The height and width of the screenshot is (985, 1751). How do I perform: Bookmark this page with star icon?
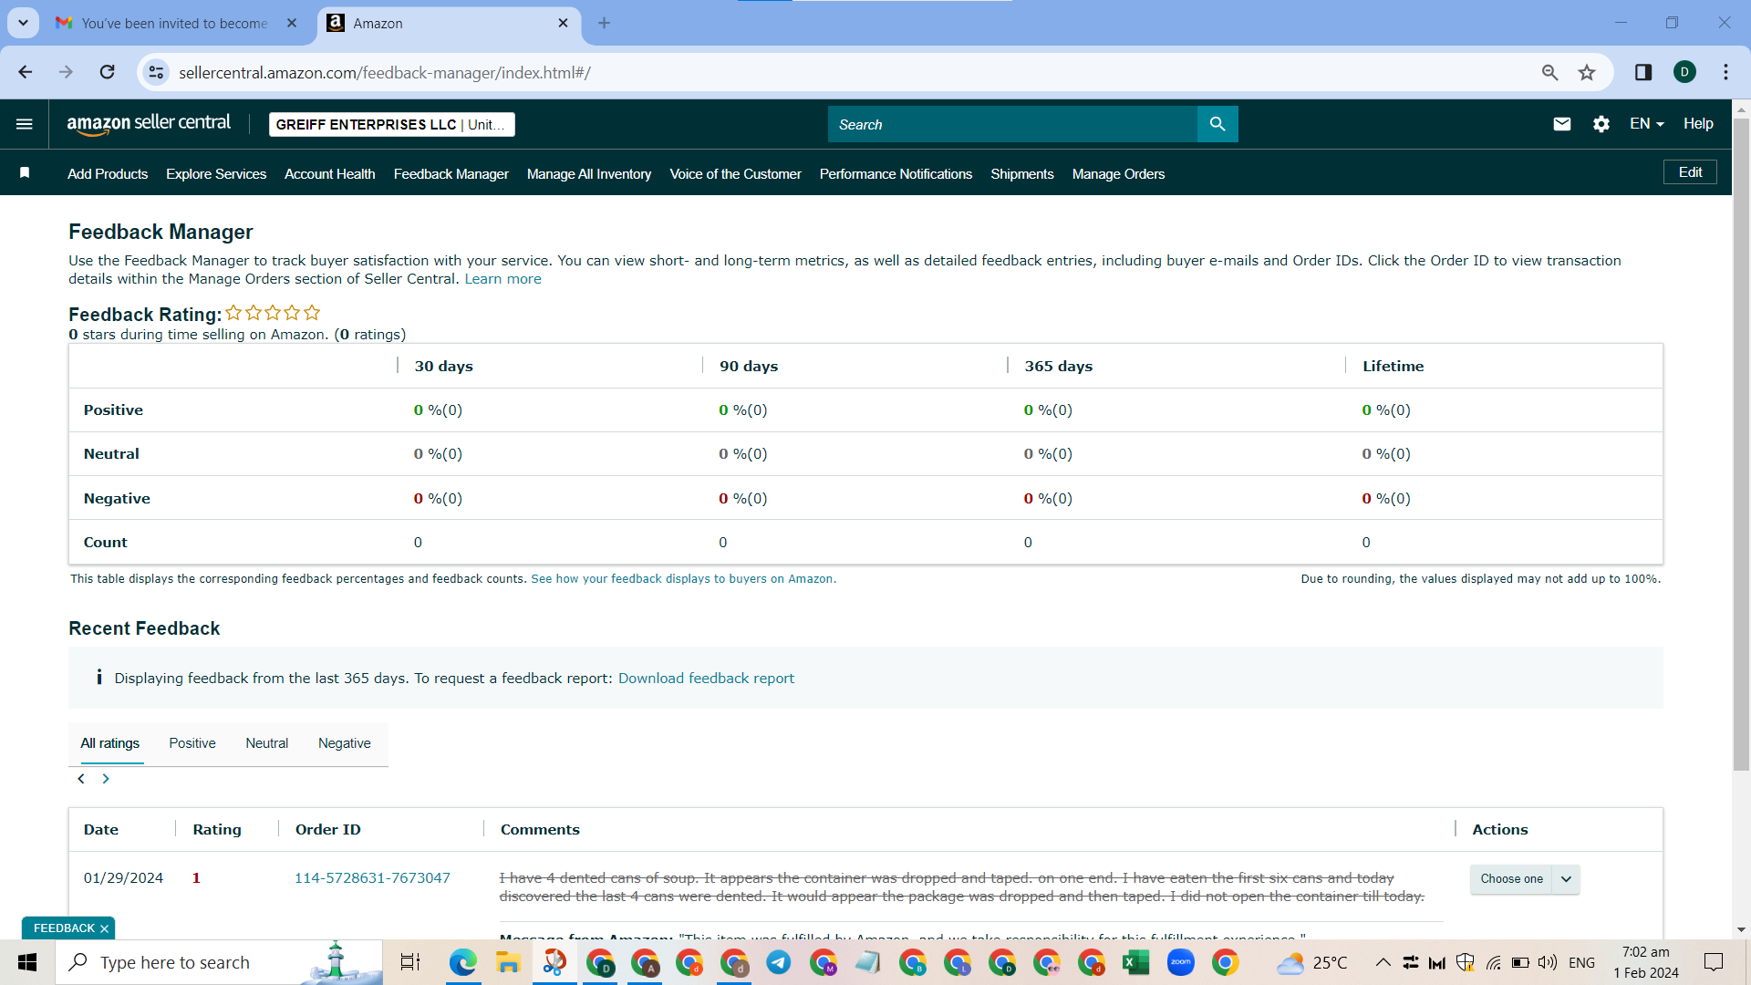[1587, 72]
